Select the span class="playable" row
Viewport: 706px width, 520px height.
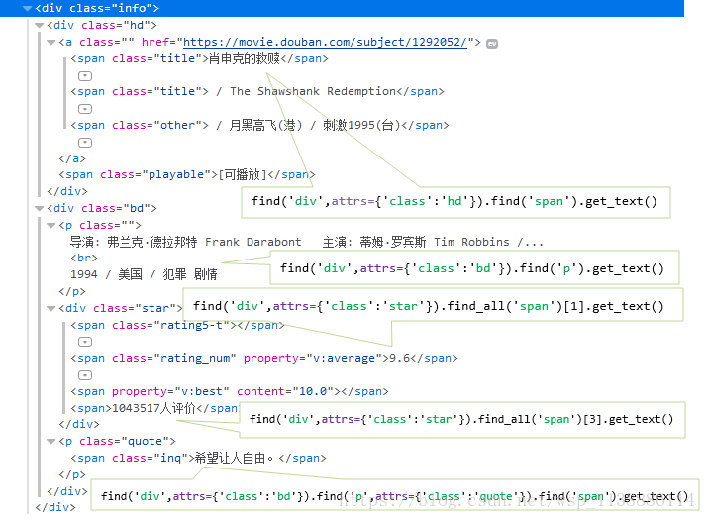(187, 174)
